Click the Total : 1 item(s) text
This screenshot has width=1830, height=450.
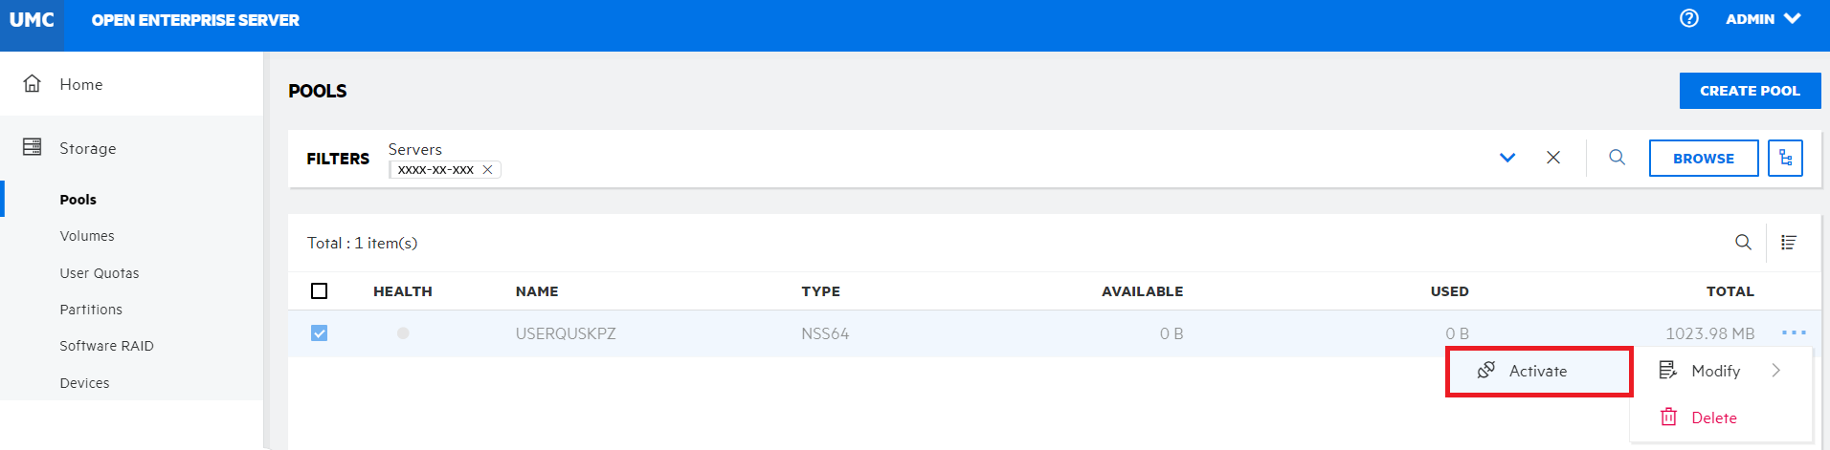362,243
